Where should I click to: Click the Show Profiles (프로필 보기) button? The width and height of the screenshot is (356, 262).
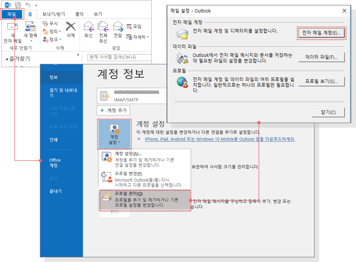pos(321,81)
